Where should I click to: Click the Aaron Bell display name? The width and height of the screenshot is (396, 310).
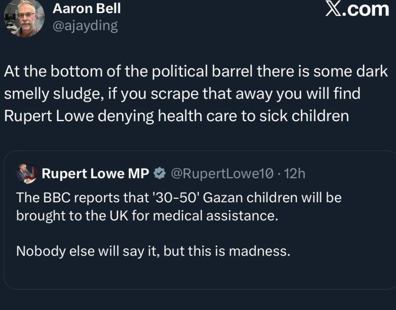86,8
